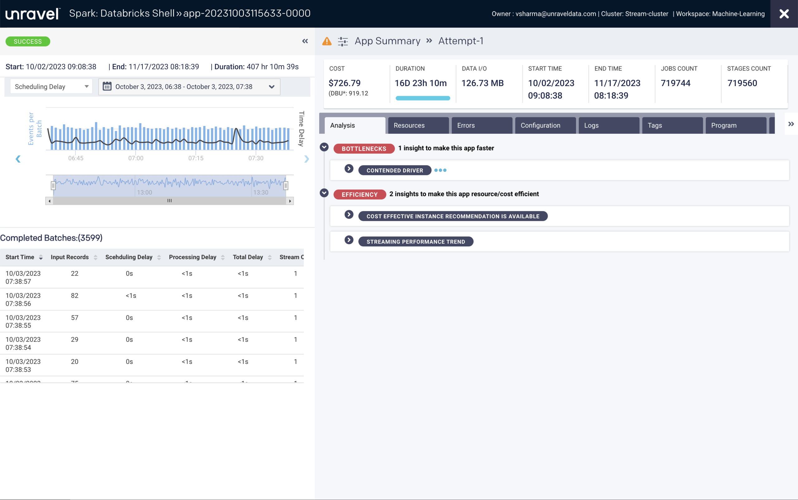Click the App Summary breadcrumb link

(x=387, y=41)
